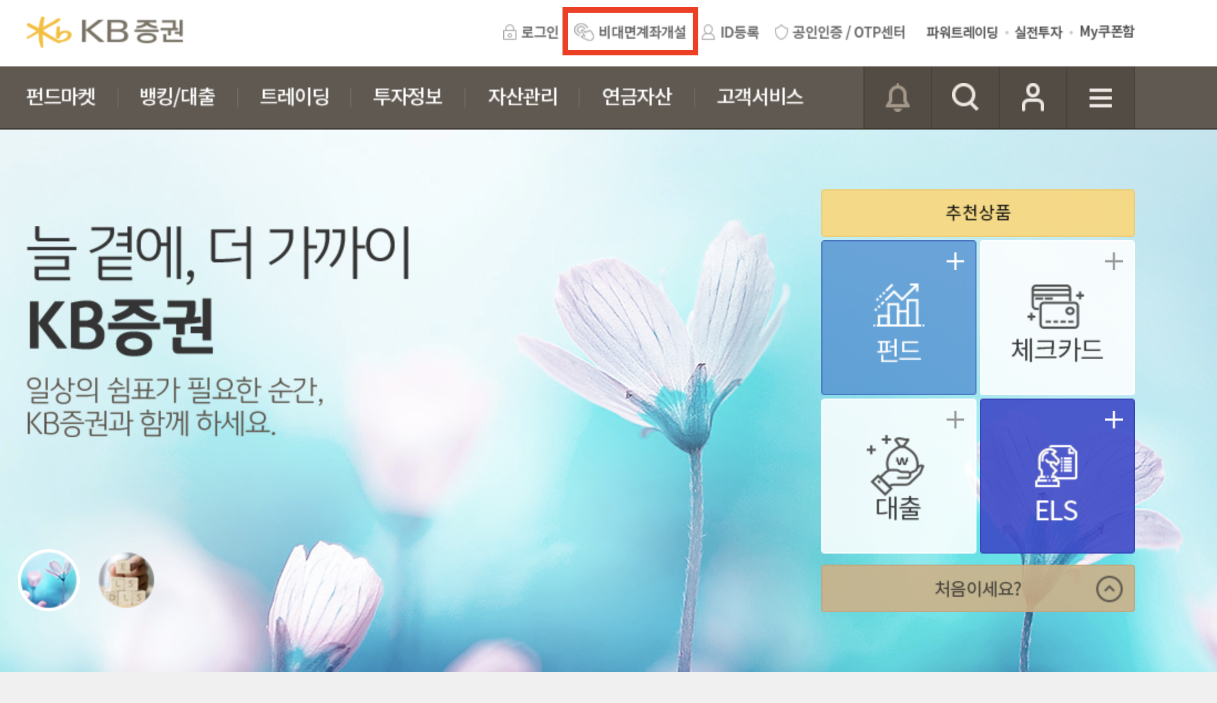Select the flower banner thumbnail
This screenshot has height=703, width=1217.
tap(49, 580)
